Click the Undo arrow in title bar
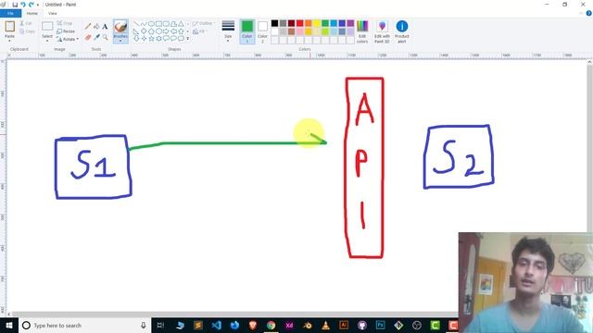 (23, 5)
